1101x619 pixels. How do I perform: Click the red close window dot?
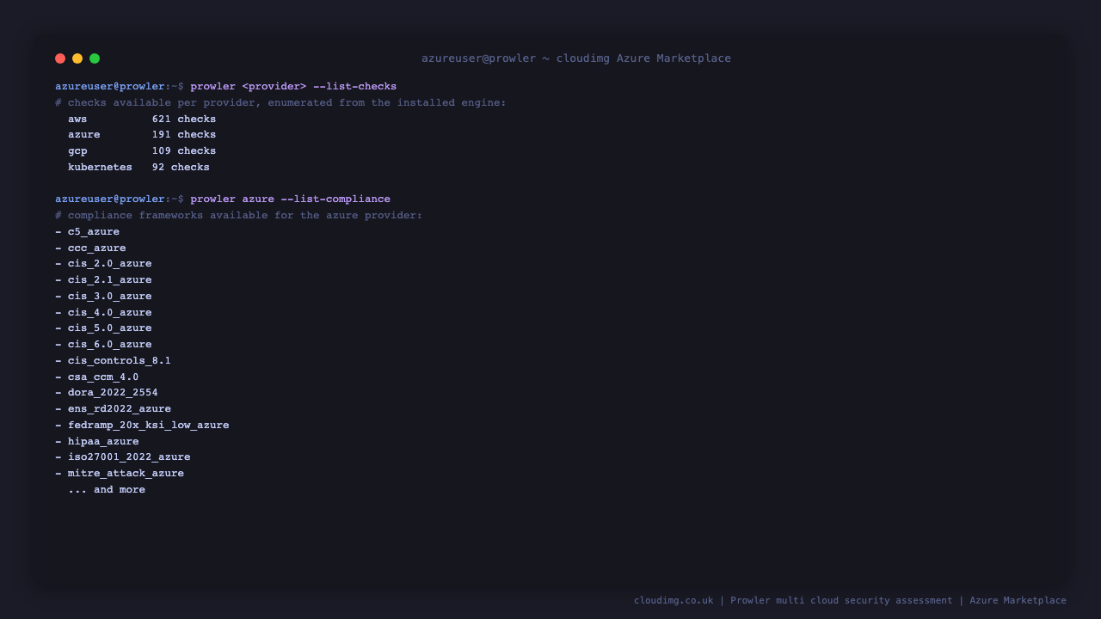[60, 58]
